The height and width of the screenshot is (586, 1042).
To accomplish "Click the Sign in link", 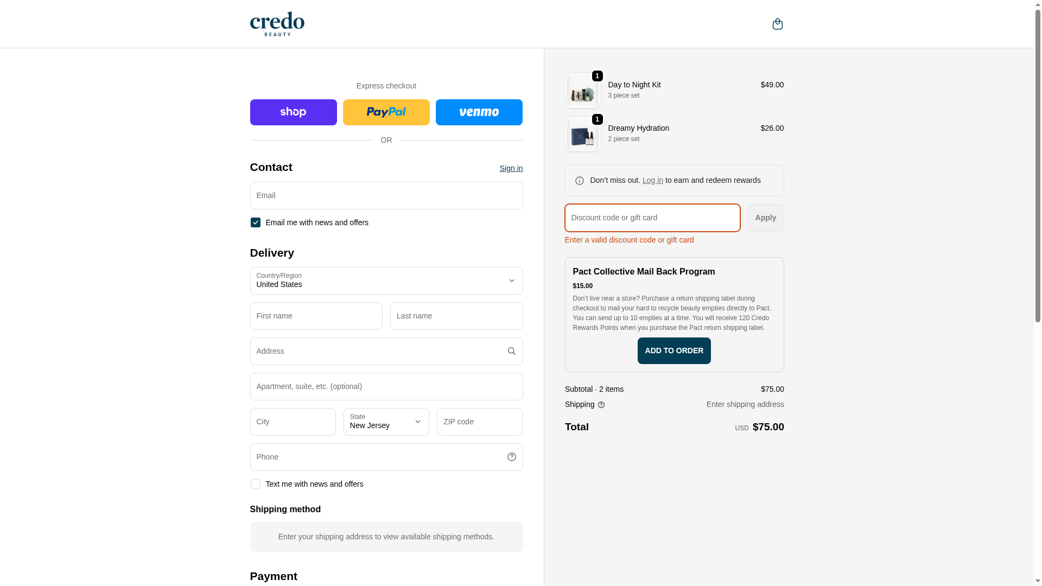I will click(511, 168).
